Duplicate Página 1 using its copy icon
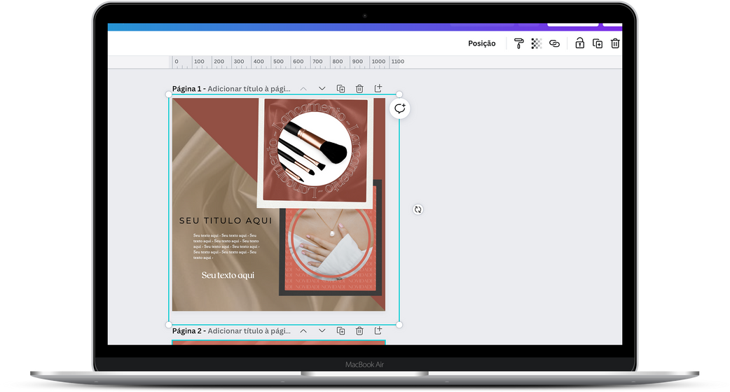730x392 pixels. tap(340, 89)
